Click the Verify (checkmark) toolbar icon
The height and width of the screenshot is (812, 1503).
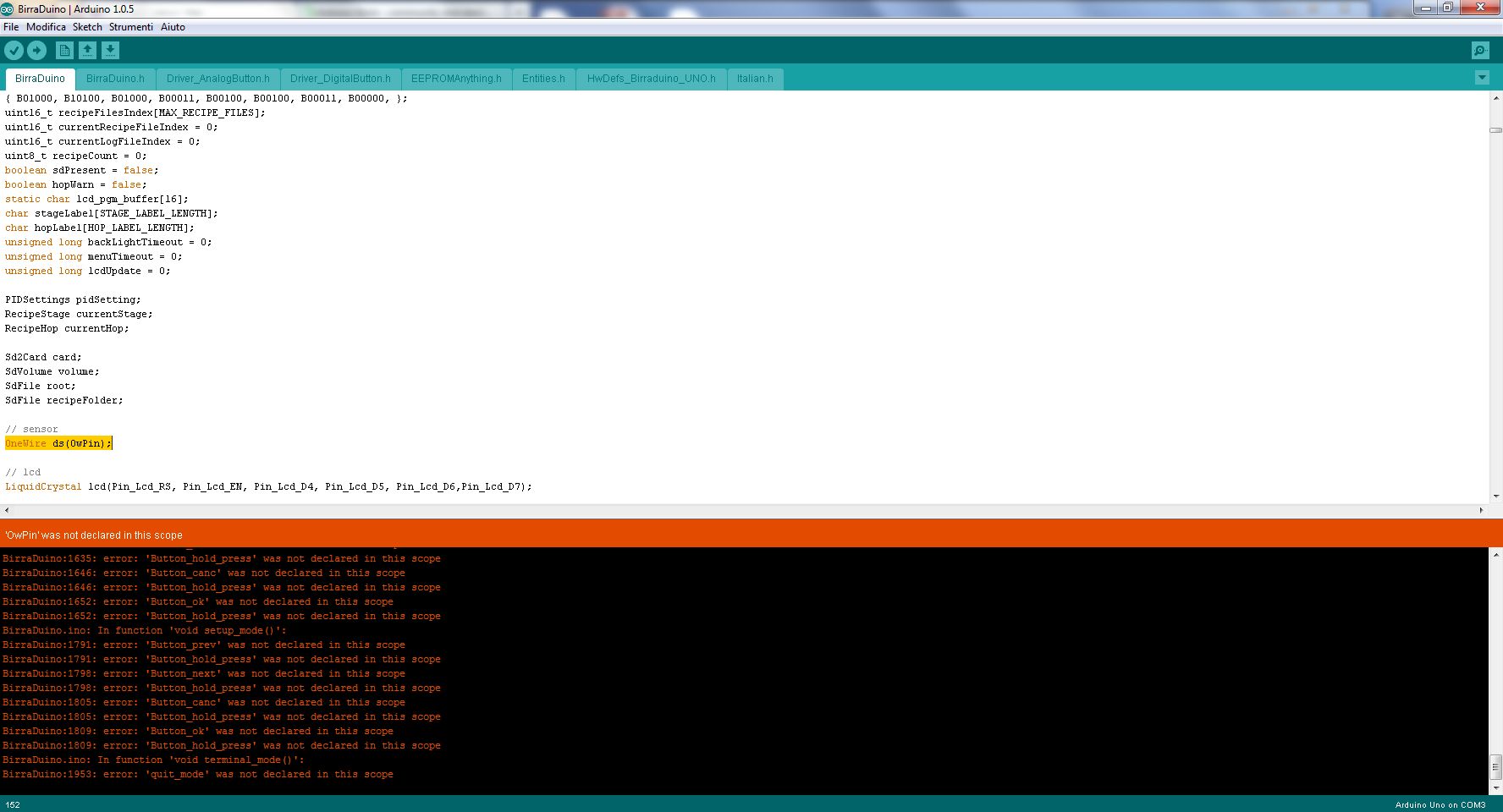pyautogui.click(x=14, y=50)
